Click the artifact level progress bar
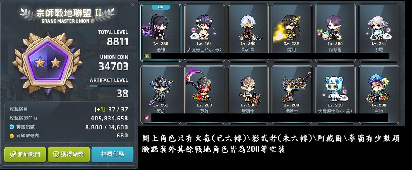This screenshot has width=412, height=170. pyautogui.click(x=109, y=86)
